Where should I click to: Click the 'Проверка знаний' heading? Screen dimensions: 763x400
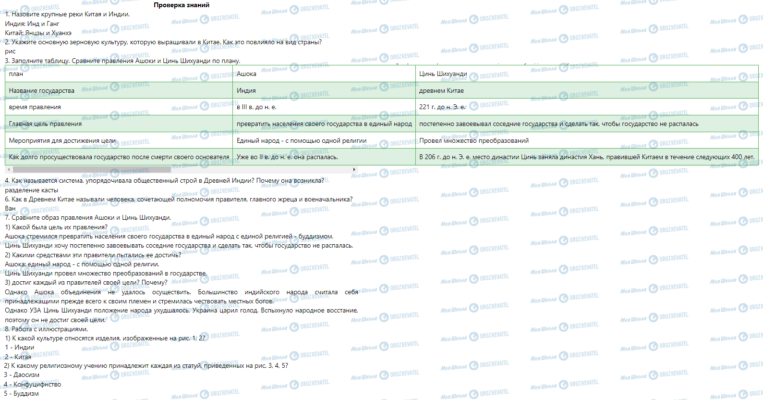[x=182, y=5]
